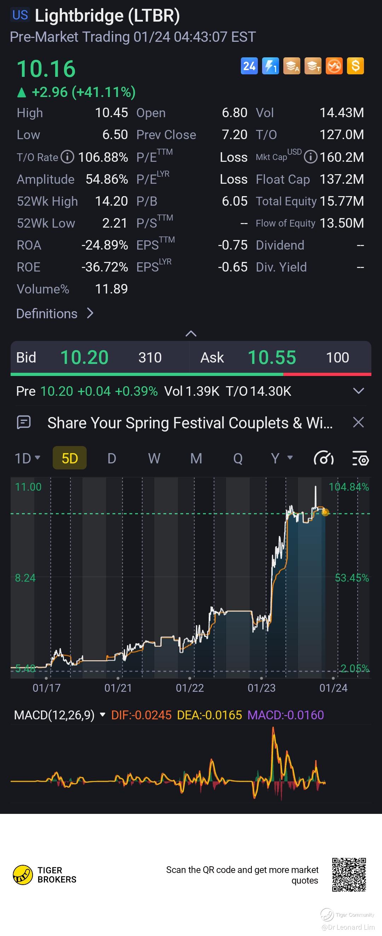Click the Mkt Cap info icon
The width and height of the screenshot is (382, 936).
(311, 157)
